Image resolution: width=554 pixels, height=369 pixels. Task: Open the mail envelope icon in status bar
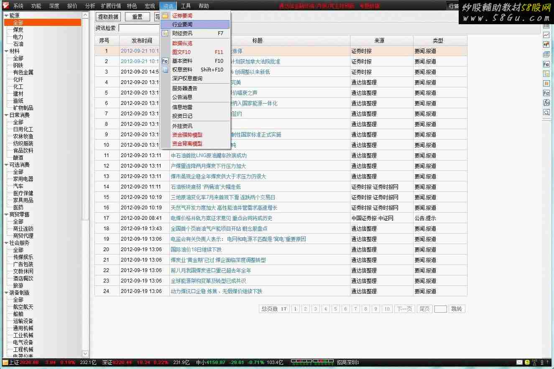519,362
